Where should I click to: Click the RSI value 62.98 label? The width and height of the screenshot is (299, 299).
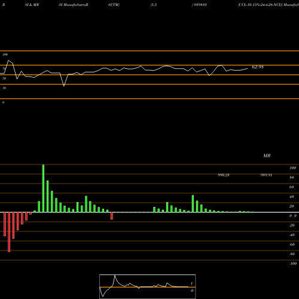pos(258,67)
